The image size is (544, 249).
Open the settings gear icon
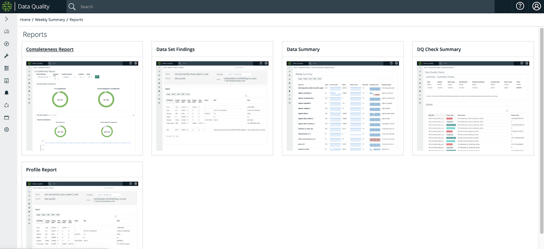[6, 129]
